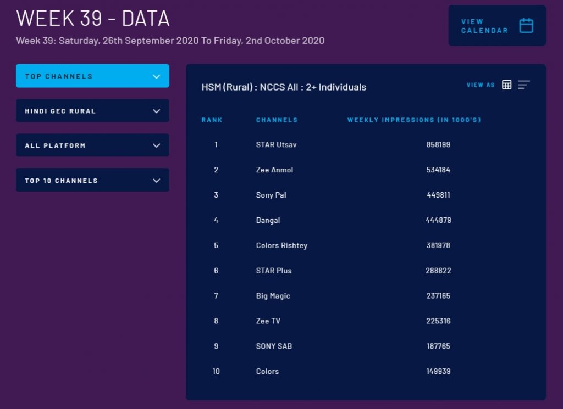Screen dimensions: 563x409
Task: Select the STAR Utsav channel row
Action: coord(276,145)
